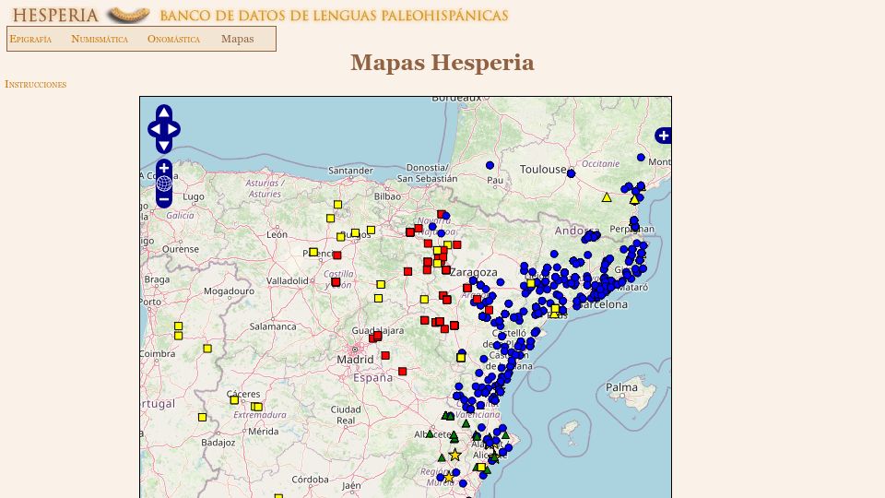Screen dimensions: 885x498
Task: Pan the map left with the arrow
Action: [x=154, y=129]
